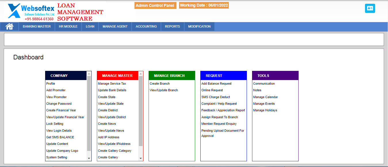Select Create Gallery Category
The height and width of the screenshot is (167, 388).
tap(115, 151)
